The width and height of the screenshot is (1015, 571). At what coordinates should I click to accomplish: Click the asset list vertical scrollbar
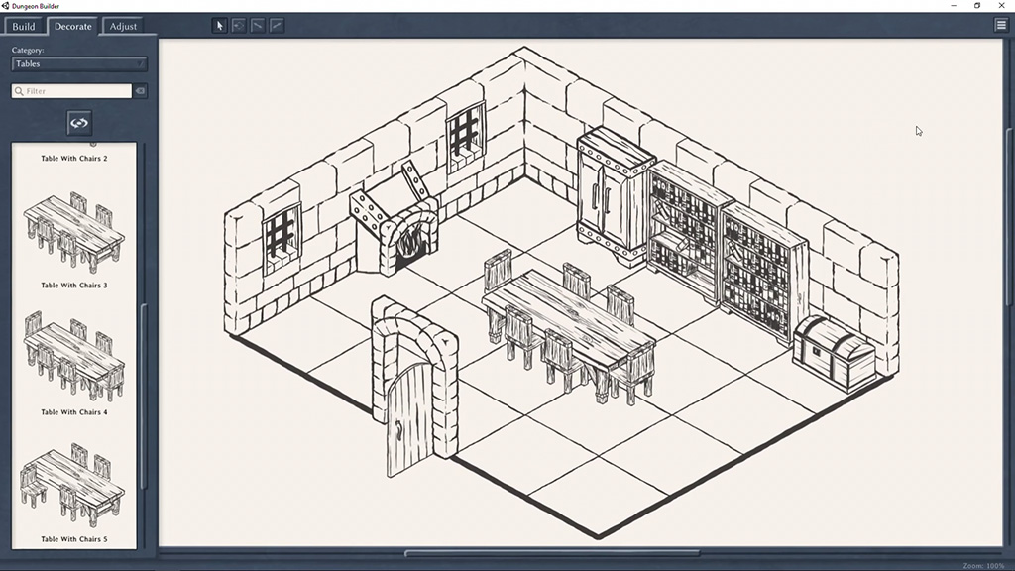(x=144, y=397)
